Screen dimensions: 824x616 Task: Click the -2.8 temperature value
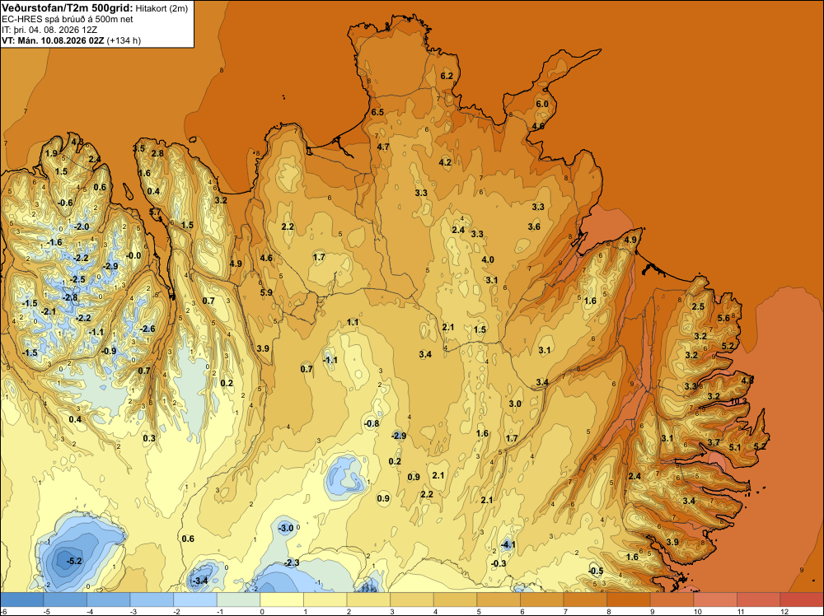coord(70,298)
